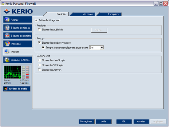Click Arrêter le trafic button
169x127 pixels.
[17, 89]
